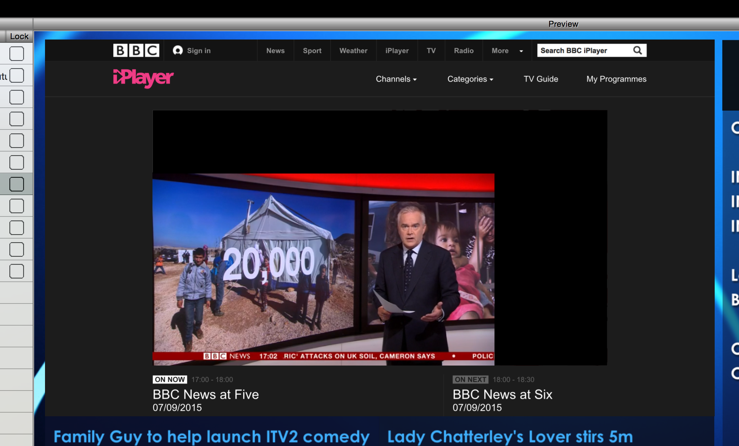This screenshot has width=739, height=446.
Task: Click the search magnifying glass icon
Action: tap(637, 50)
